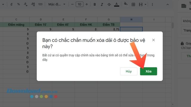Open the merge cells dropdown arrow

click(x=145, y=4)
